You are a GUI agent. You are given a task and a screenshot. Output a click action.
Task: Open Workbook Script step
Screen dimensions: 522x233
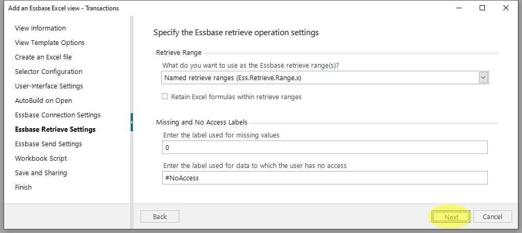coord(41,158)
